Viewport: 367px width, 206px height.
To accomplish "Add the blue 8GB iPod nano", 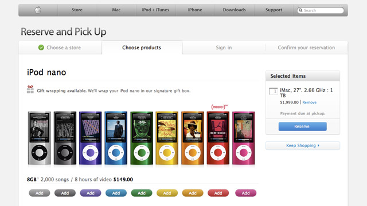I will click(x=116, y=193).
